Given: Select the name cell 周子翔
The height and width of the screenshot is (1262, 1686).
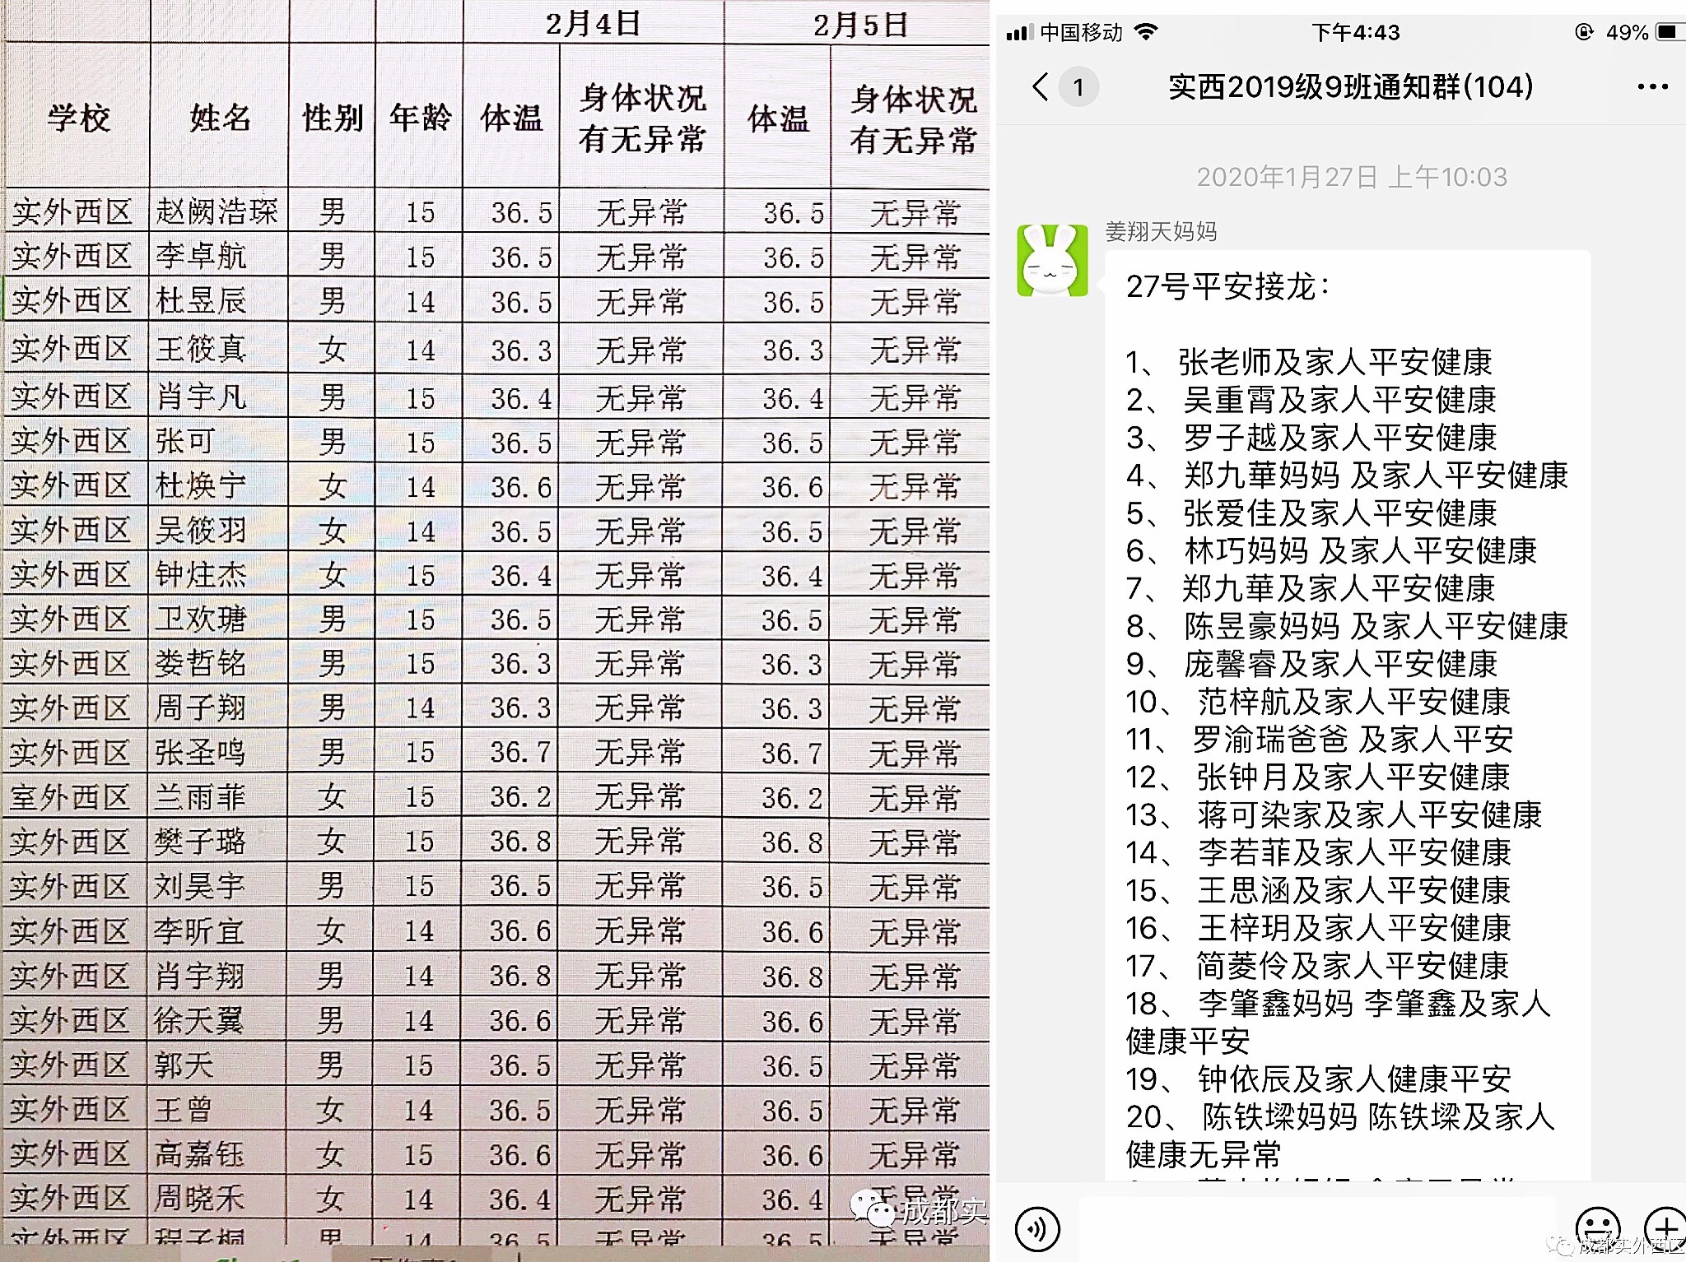Looking at the screenshot, I should (218, 708).
